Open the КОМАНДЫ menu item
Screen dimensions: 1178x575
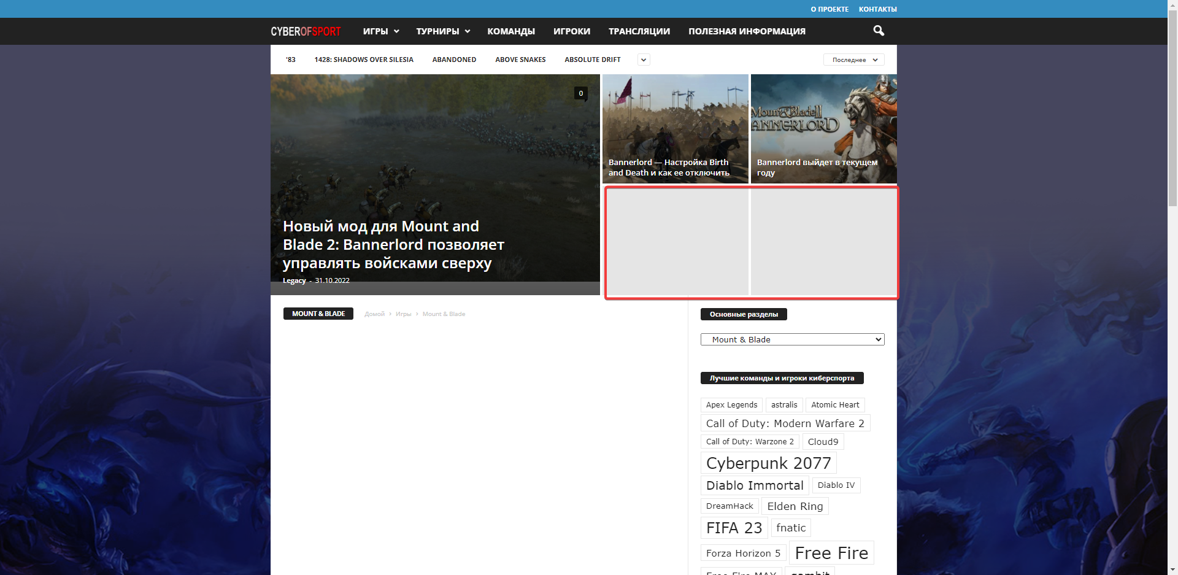tap(511, 31)
